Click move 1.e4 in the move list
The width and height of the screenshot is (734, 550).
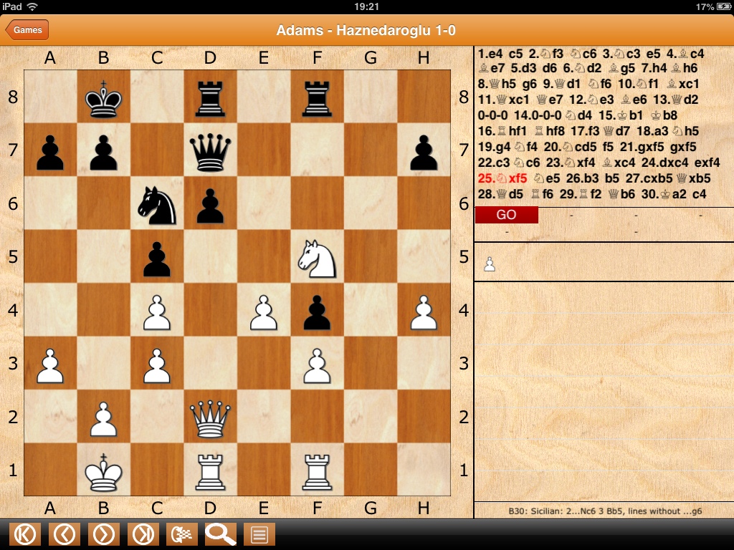(x=491, y=54)
